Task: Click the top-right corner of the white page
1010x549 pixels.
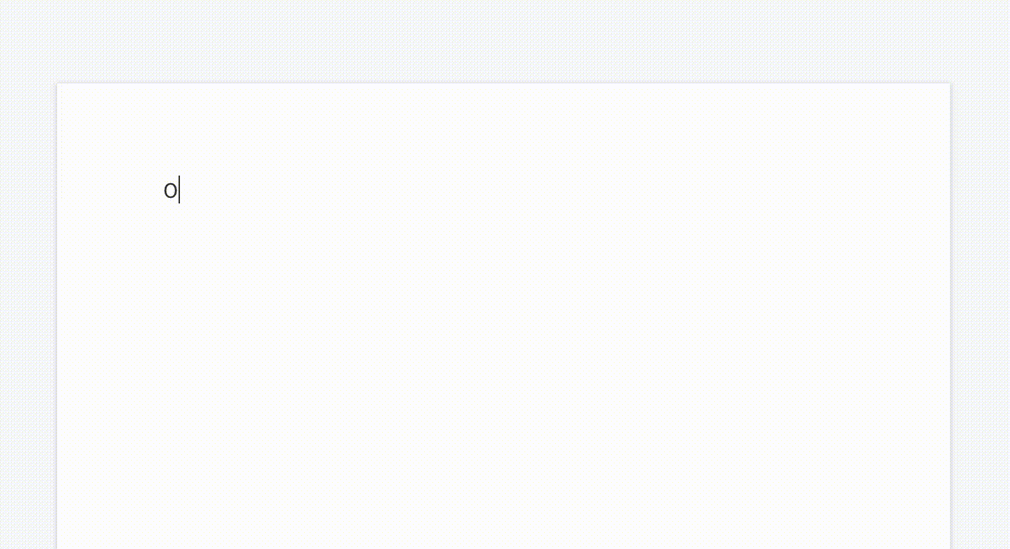Action: (950, 84)
